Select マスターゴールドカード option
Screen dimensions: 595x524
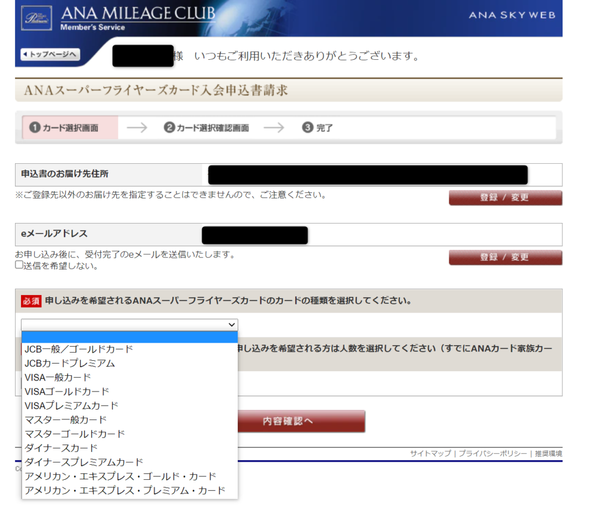click(130, 434)
